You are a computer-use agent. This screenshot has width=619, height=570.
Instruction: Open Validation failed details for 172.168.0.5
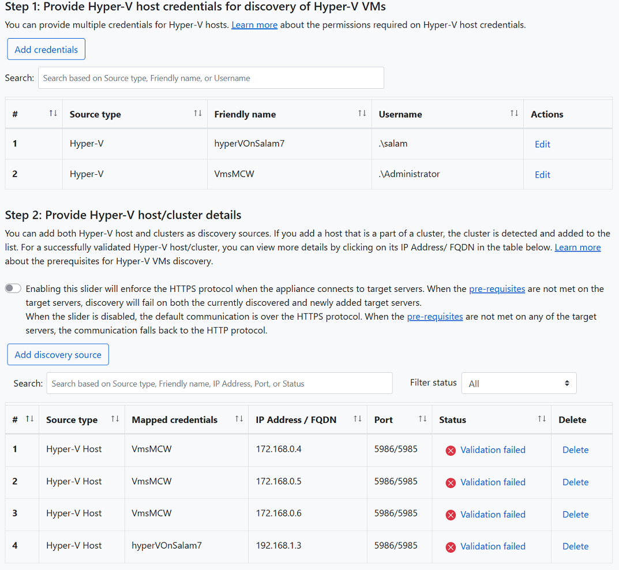point(493,482)
